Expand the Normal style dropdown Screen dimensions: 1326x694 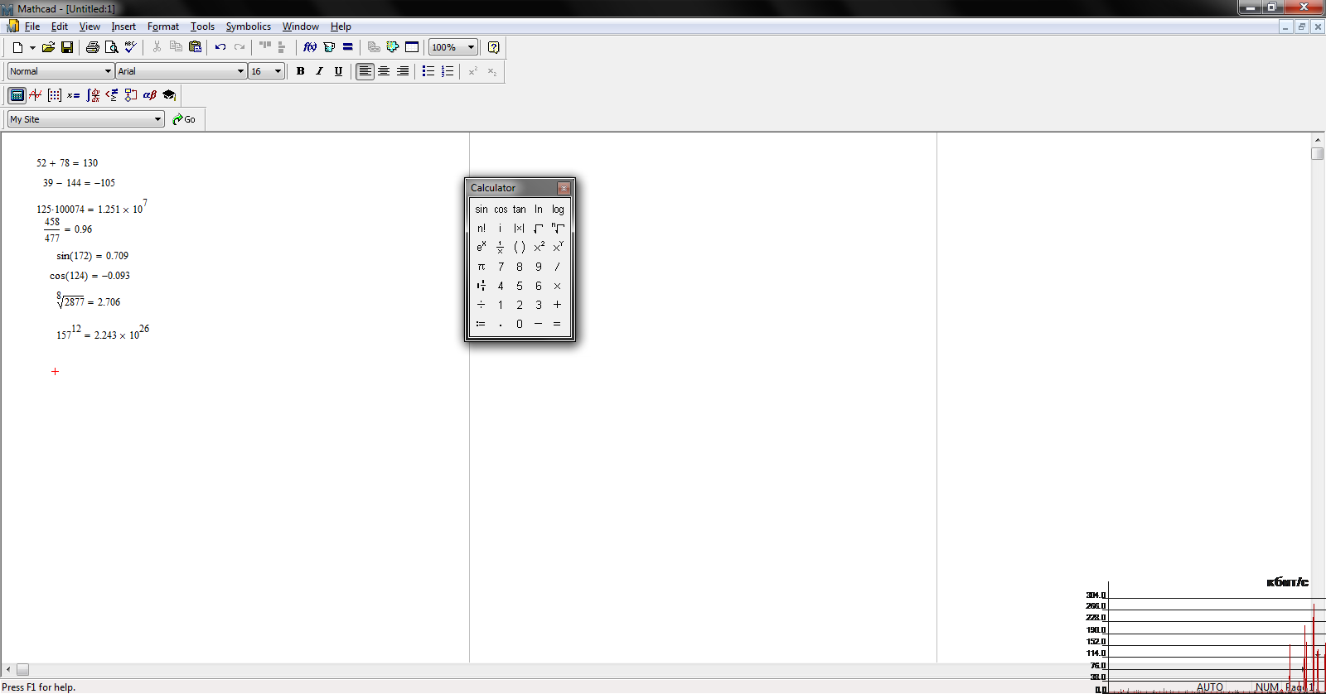click(x=107, y=71)
